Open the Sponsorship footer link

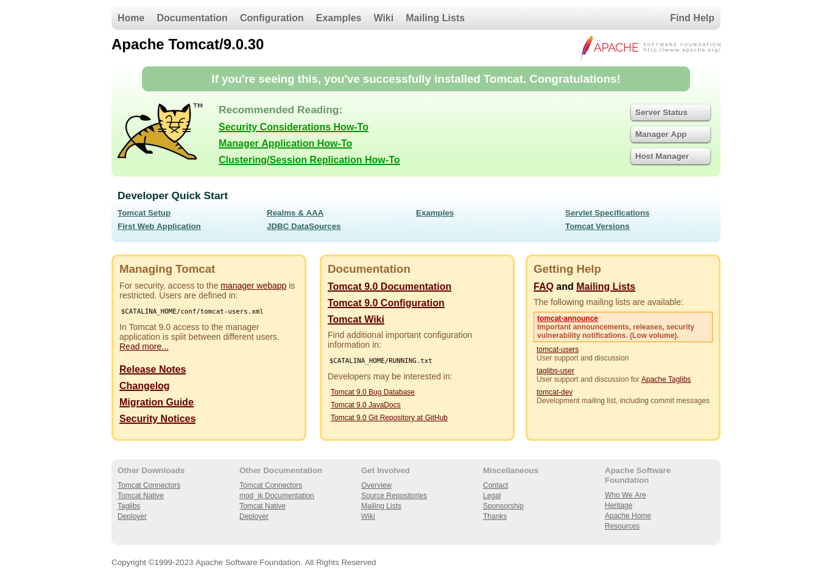click(503, 506)
